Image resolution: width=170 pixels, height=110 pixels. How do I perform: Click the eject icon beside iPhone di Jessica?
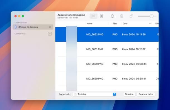(50, 27)
